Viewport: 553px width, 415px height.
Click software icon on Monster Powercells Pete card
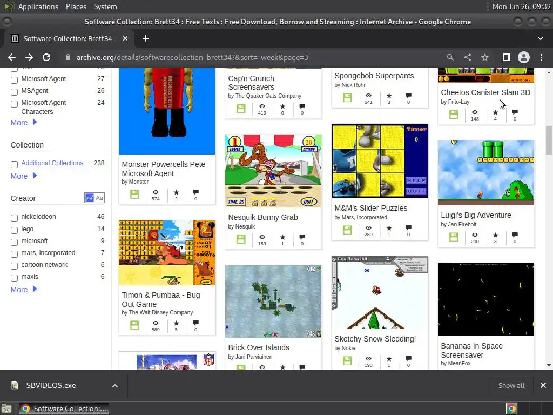point(134,194)
